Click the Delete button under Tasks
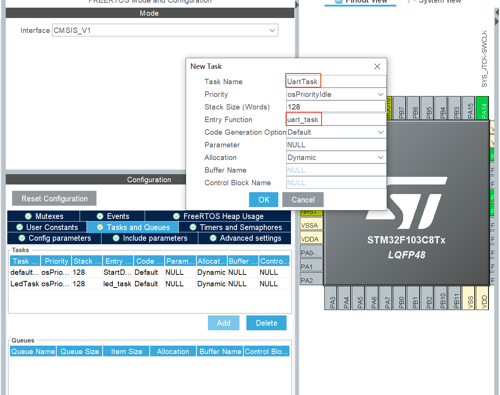This screenshot has height=395, width=500. (266, 323)
